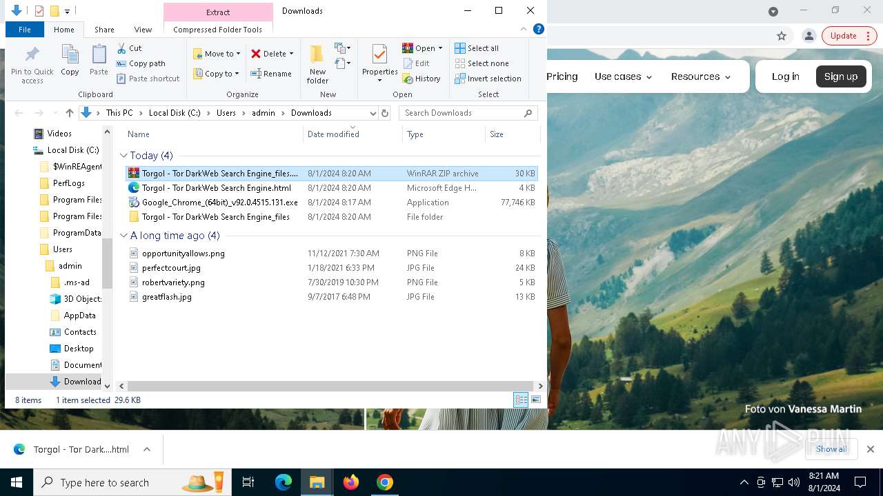Click Show all downloads in Chrome
883x496 pixels.
831,449
